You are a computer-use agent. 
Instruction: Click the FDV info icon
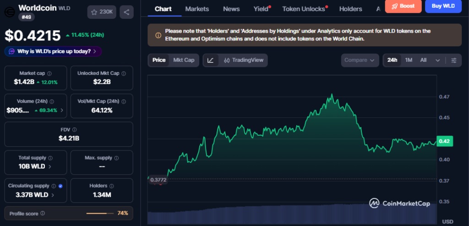[74, 130]
